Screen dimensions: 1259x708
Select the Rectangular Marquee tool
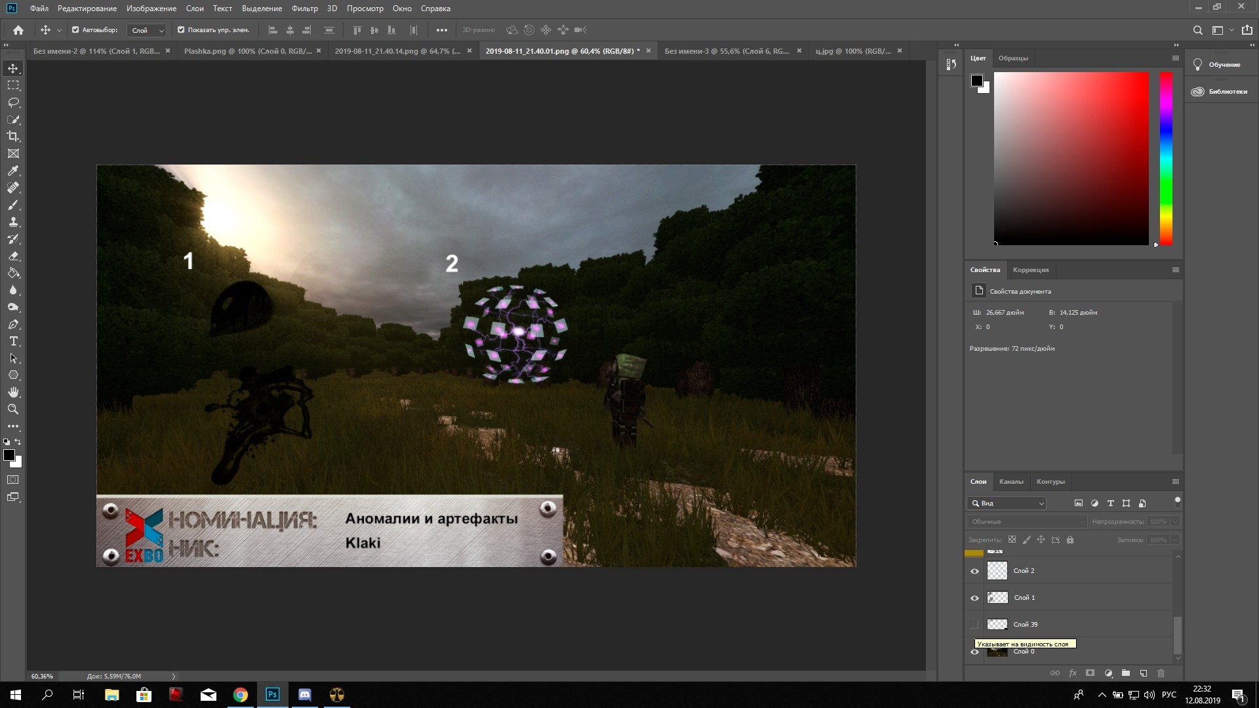(x=13, y=85)
